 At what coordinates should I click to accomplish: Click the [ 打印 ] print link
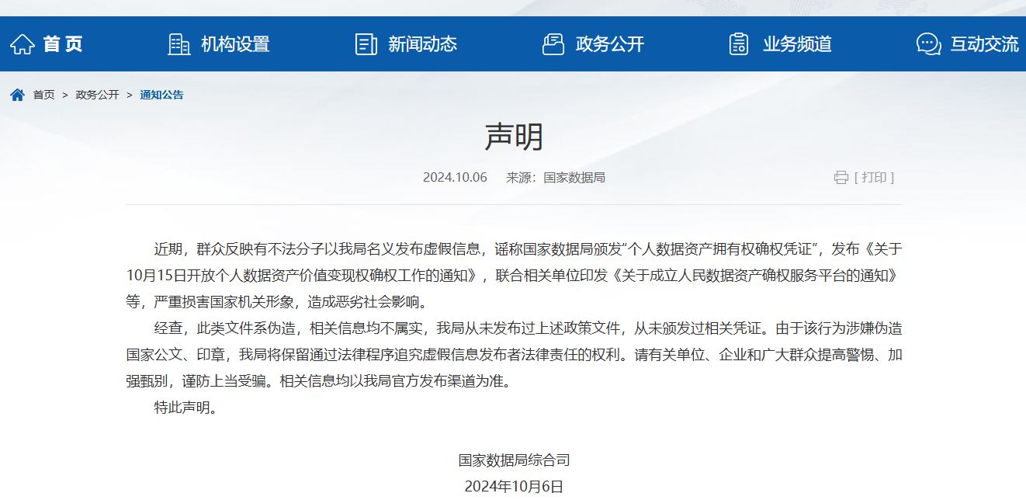pyautogui.click(x=874, y=178)
